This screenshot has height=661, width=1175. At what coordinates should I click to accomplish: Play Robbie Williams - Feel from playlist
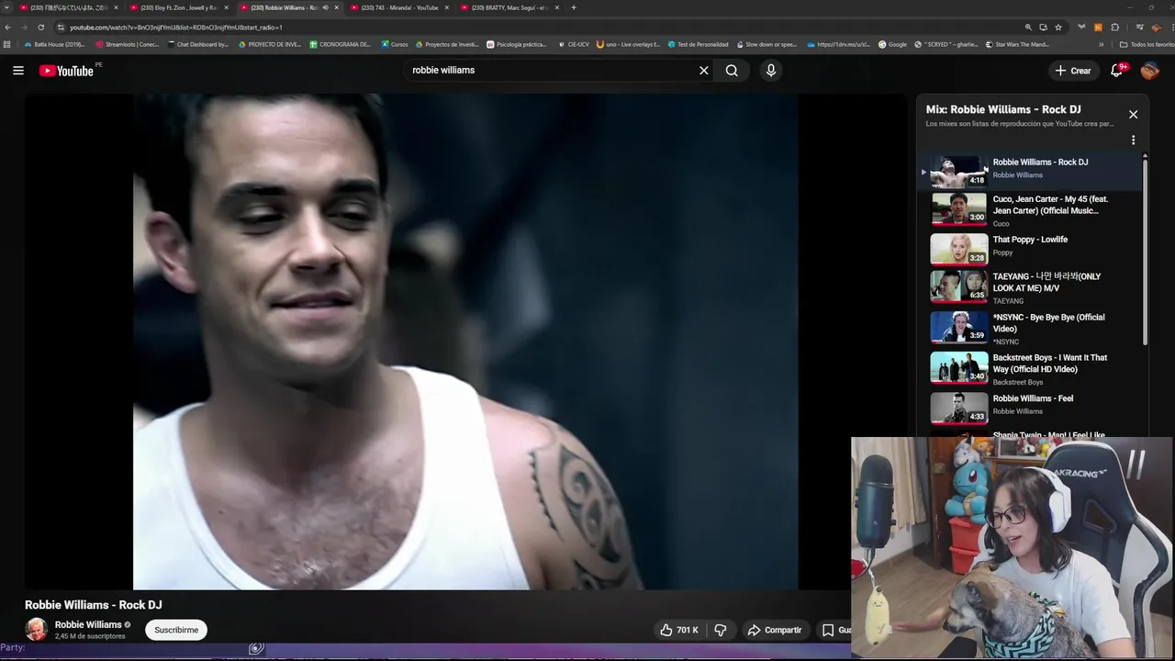[1034, 407]
